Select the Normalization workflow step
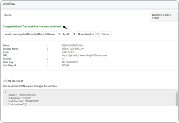The image size is (179, 123). pyautogui.click(x=86, y=34)
